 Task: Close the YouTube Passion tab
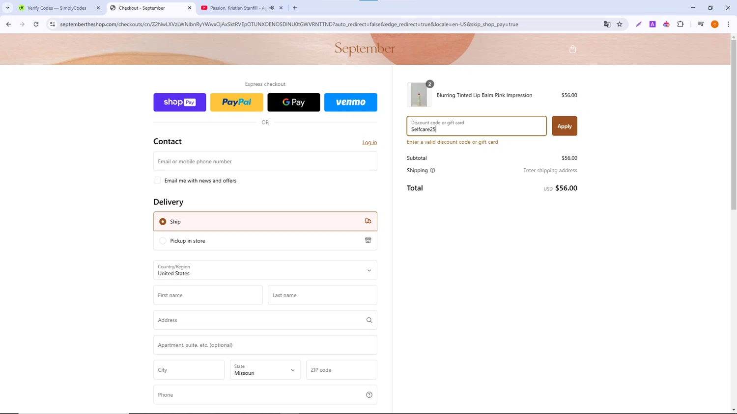tap(281, 8)
